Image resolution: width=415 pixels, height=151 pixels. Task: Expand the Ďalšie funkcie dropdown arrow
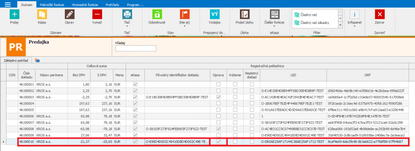[274, 26]
